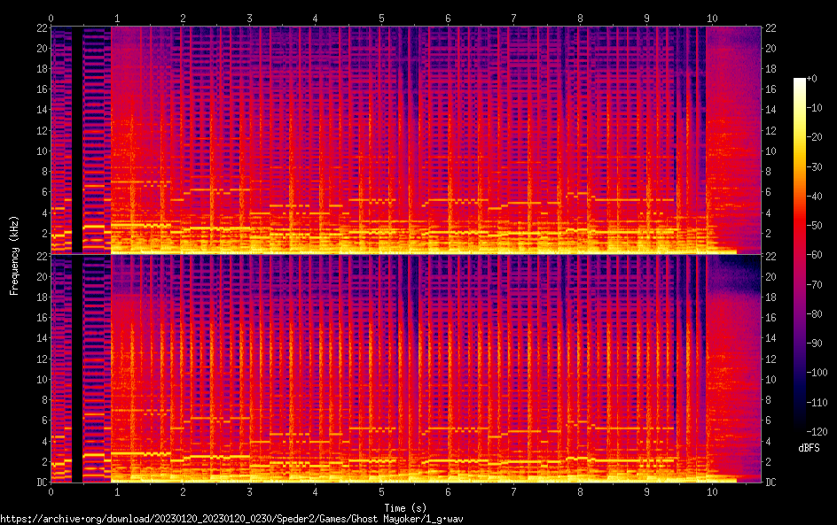
Task: Click the "DC" label at the bottom-right axis
Action: [772, 483]
